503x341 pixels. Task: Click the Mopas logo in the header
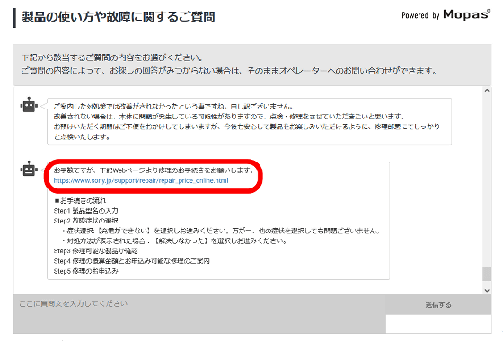(467, 14)
